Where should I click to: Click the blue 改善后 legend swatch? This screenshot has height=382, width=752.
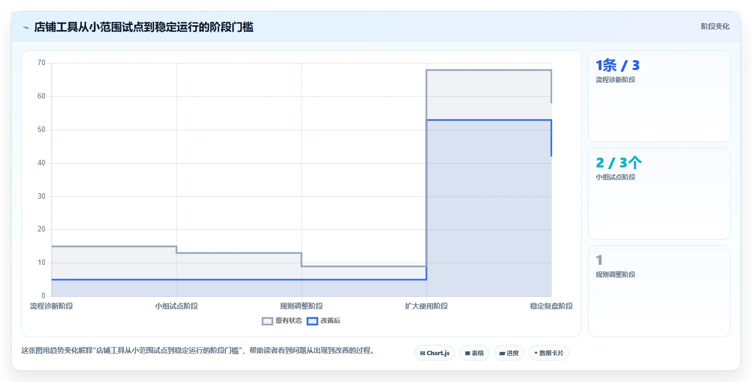[x=312, y=321]
